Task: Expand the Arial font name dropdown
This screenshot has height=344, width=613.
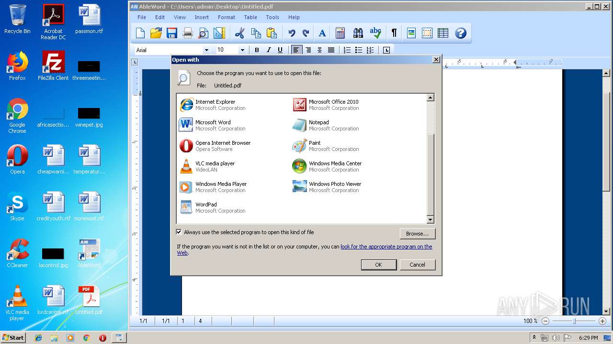Action: 206,50
